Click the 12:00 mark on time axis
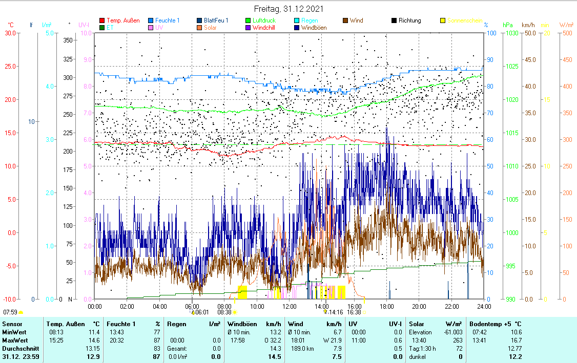Image resolution: width=577 pixels, height=363 pixels. pos(290,306)
